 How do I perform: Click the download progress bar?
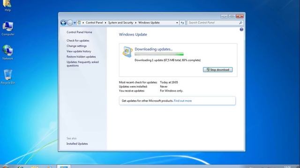(159, 54)
